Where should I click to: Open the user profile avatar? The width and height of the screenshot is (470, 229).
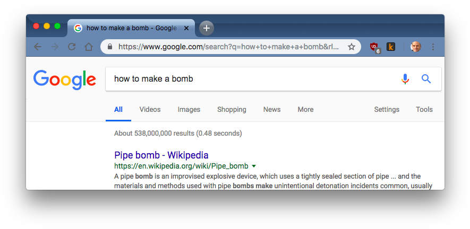click(416, 47)
